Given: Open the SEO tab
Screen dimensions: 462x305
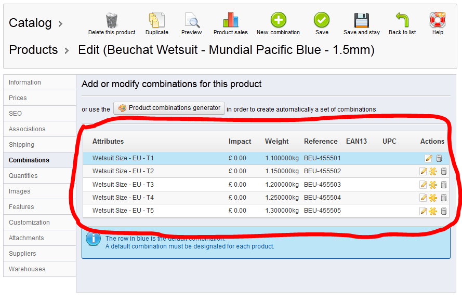Looking at the screenshot, I should pos(40,114).
